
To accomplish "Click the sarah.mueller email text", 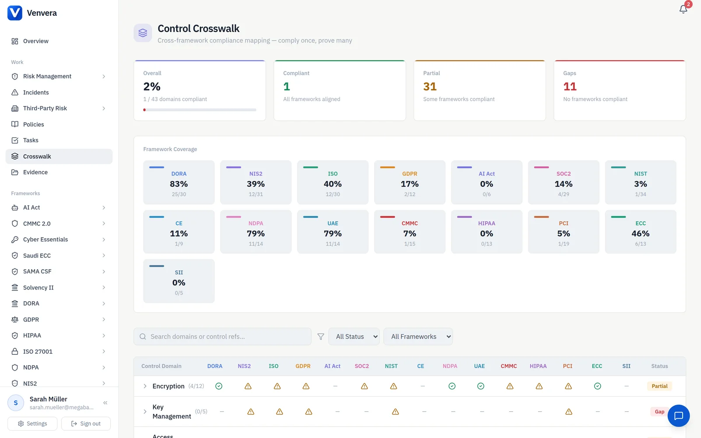I will coord(62,407).
